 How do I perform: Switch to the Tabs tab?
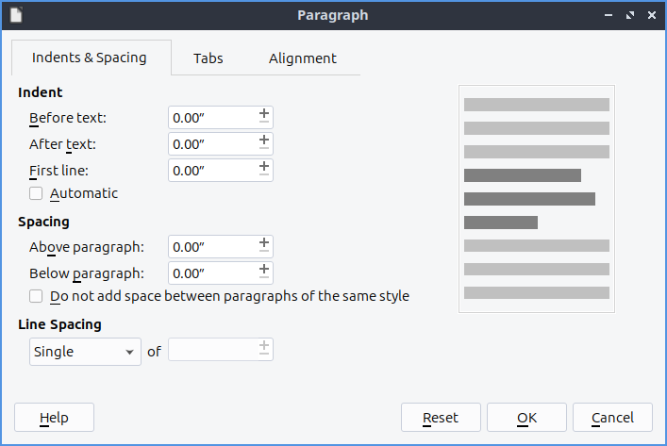point(208,58)
